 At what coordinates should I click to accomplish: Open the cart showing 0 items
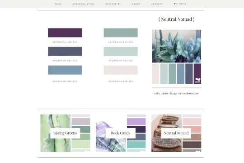(x=180, y=4)
